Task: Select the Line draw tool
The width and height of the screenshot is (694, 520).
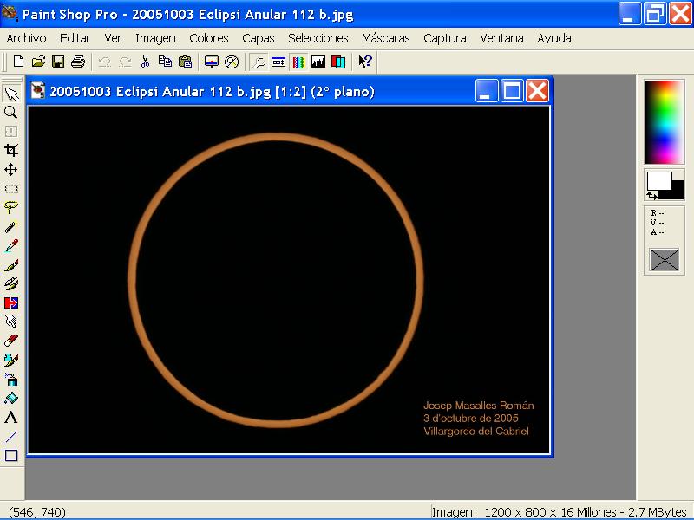Action: point(11,437)
